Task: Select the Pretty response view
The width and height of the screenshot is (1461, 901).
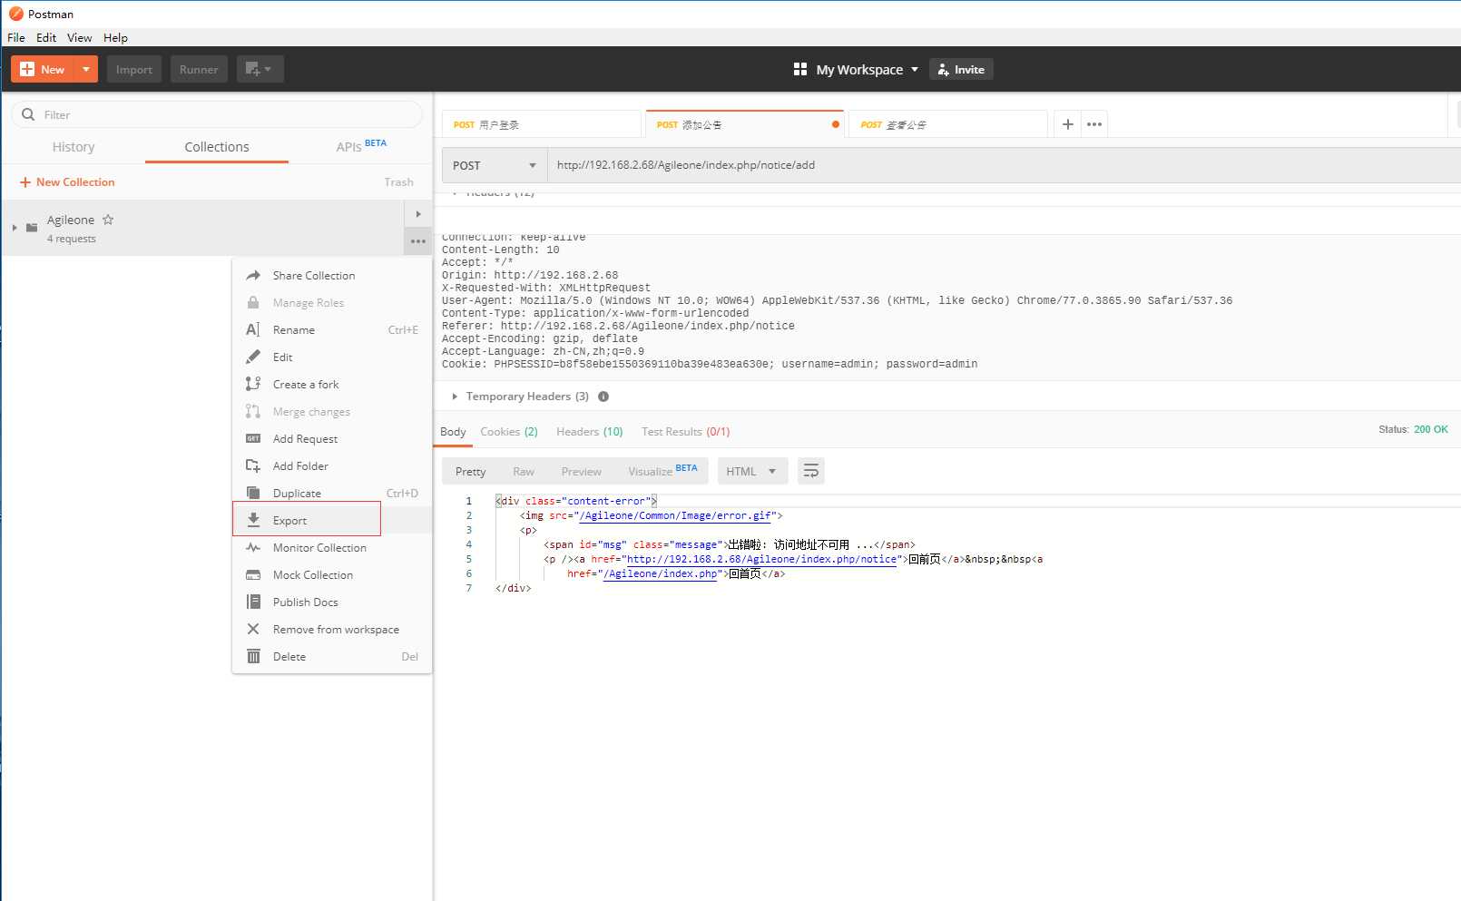Action: (x=470, y=472)
